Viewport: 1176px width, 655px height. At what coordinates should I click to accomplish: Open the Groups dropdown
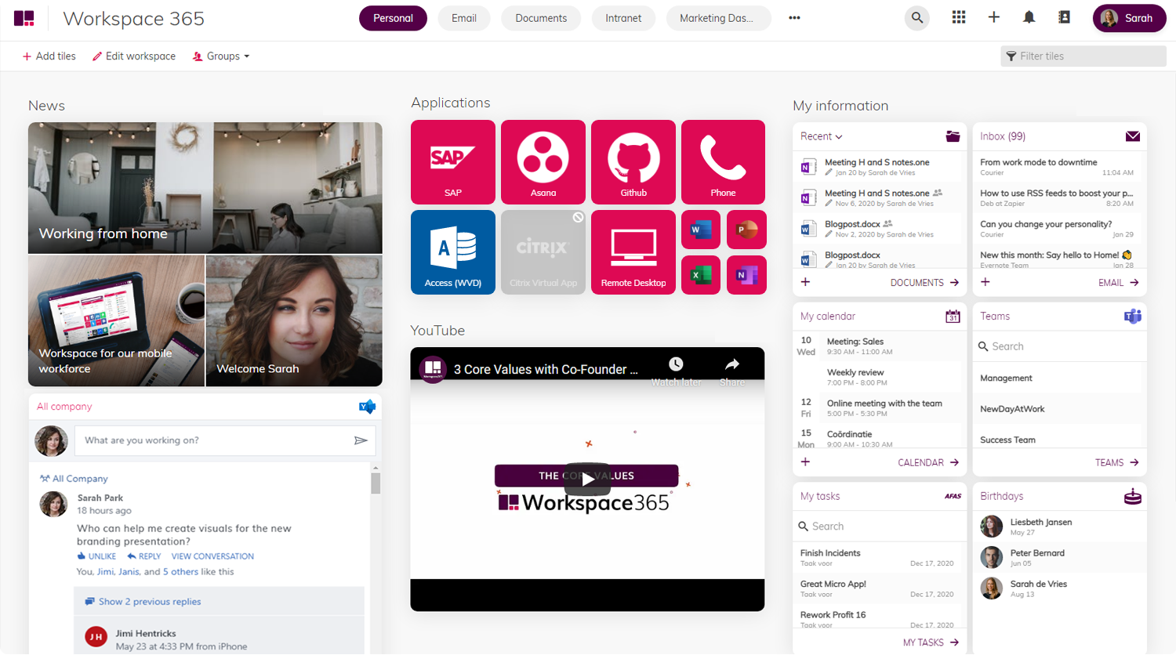(221, 56)
